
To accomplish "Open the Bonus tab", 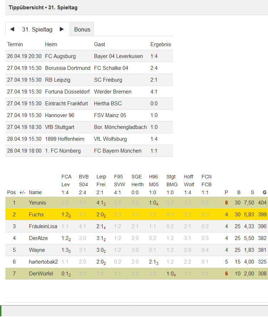I will pyautogui.click(x=82, y=29).
